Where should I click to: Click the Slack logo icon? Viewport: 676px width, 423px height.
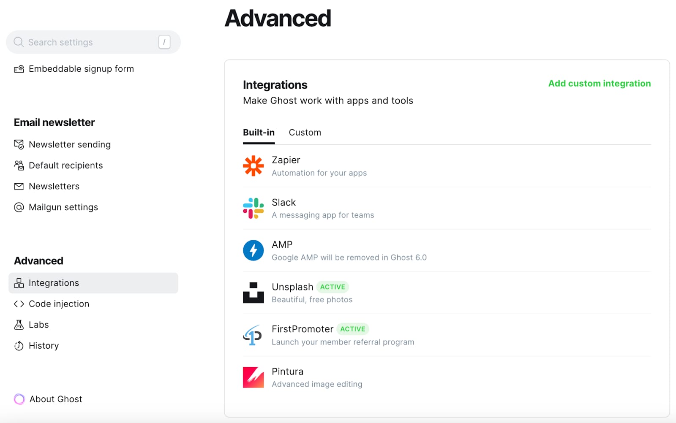coord(253,208)
